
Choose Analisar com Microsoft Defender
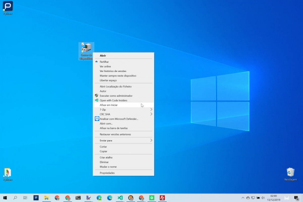[x=119, y=119]
